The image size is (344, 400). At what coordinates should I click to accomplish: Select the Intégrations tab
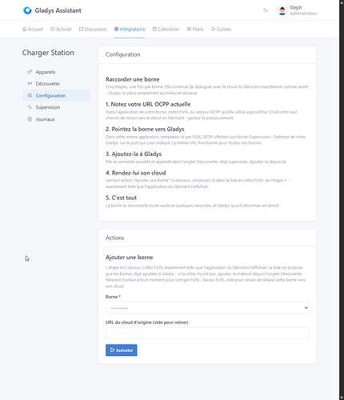[130, 29]
